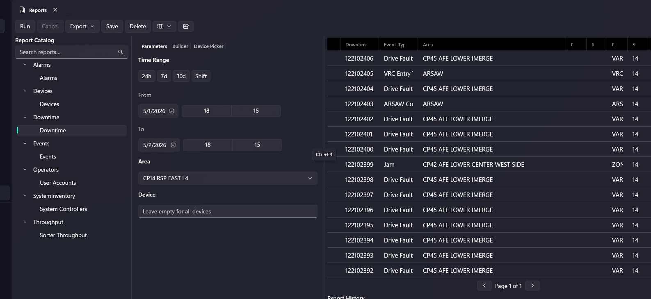
Task: Collapse the Events category
Action: point(25,143)
